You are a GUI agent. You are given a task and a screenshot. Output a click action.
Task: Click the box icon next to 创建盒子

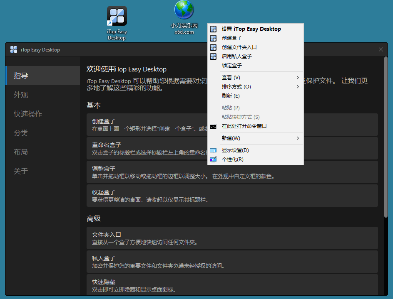tap(213, 38)
